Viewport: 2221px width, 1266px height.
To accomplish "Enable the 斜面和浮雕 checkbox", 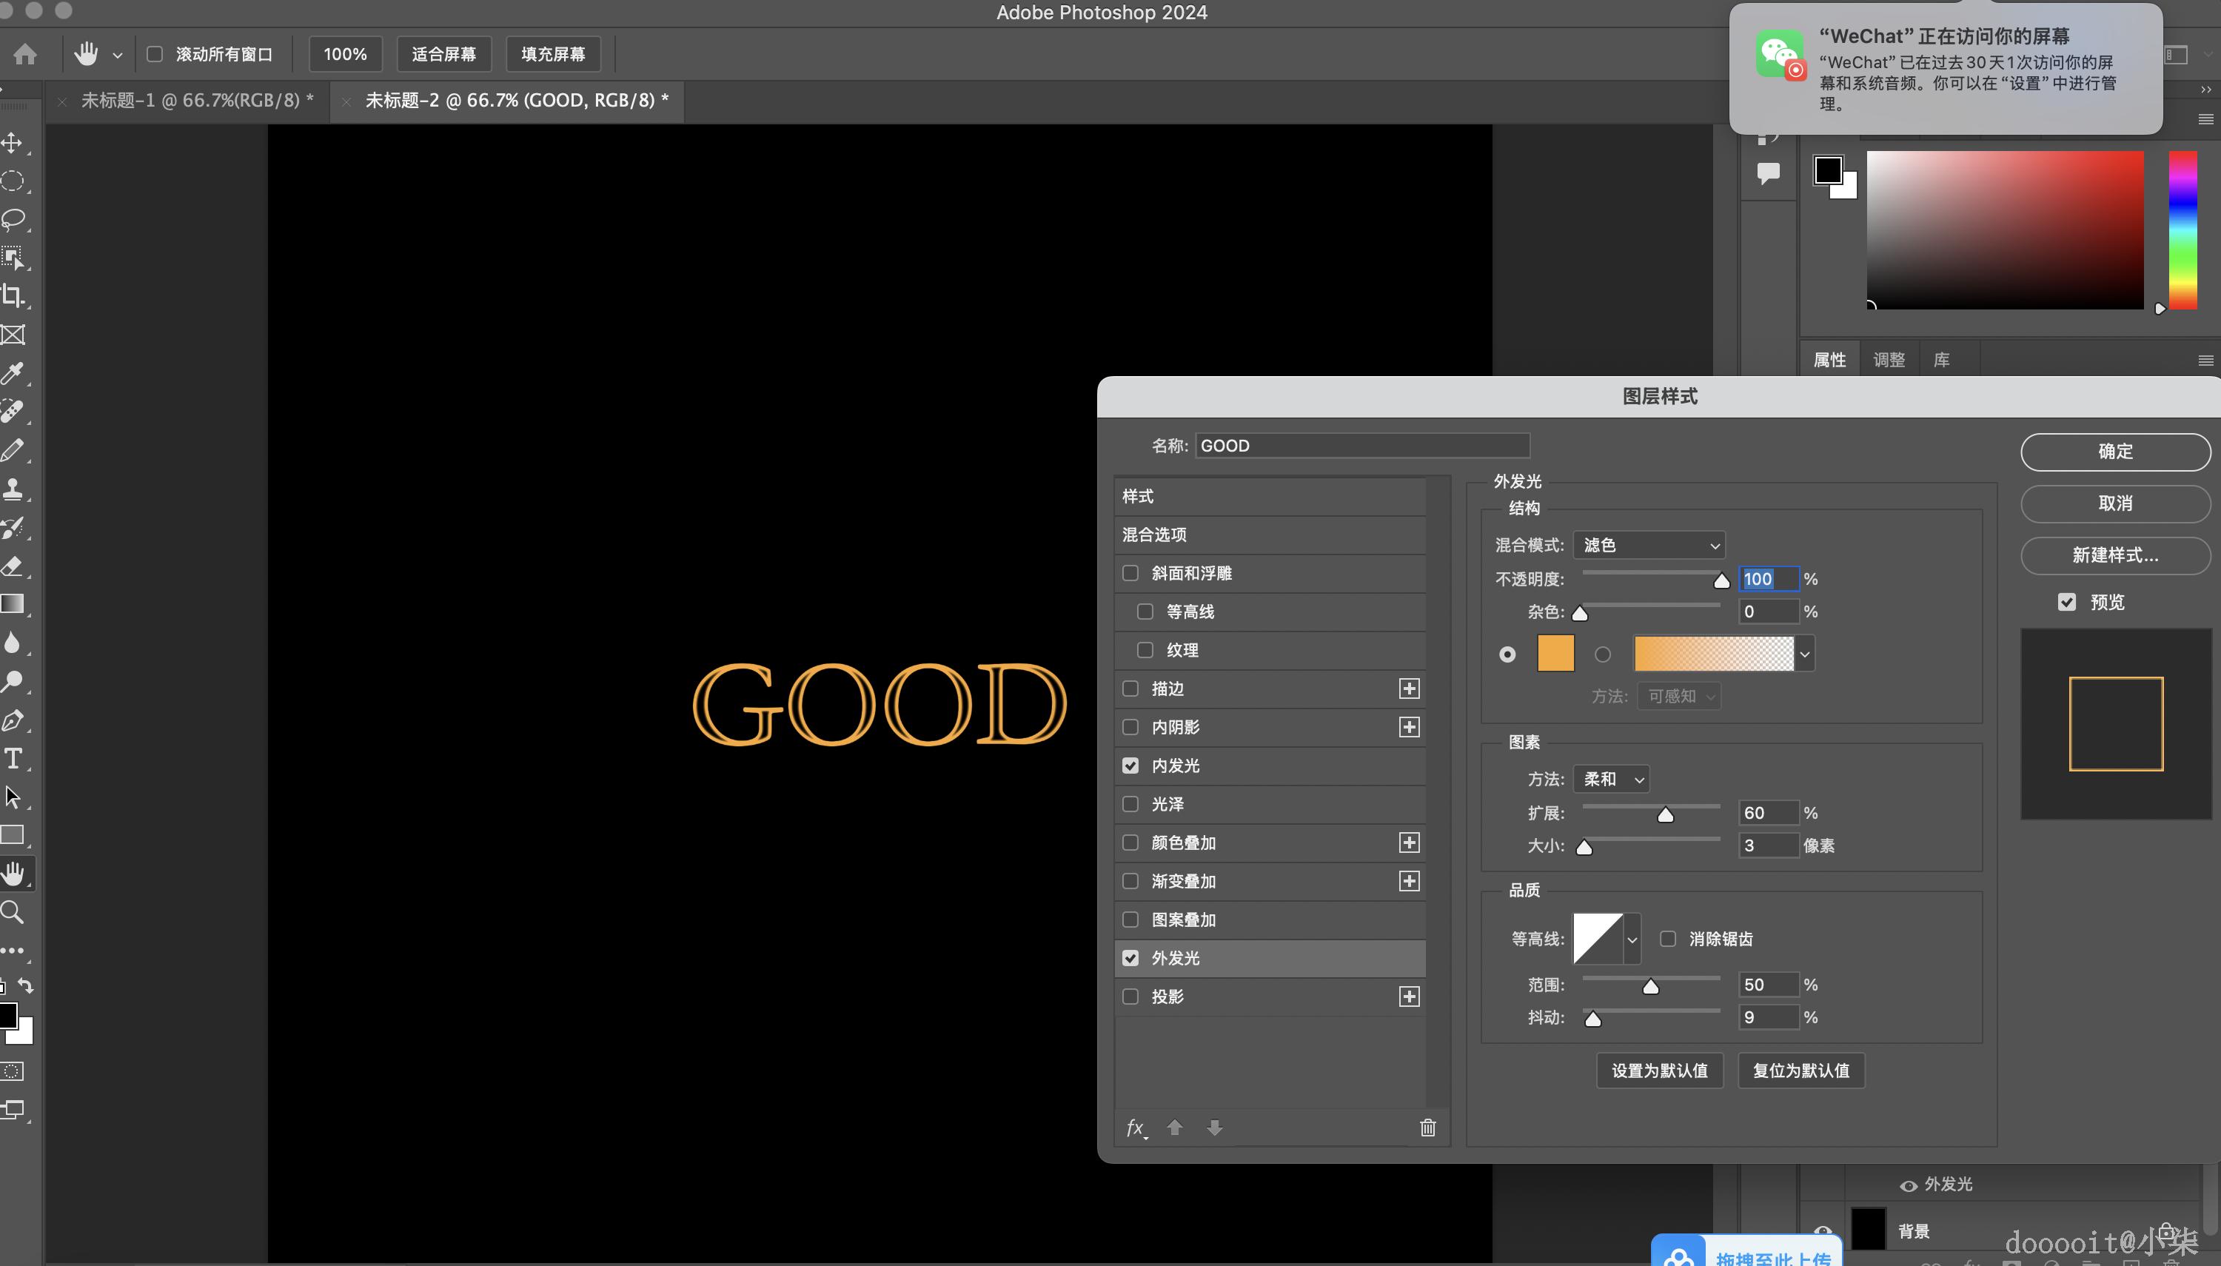I will 1130,573.
